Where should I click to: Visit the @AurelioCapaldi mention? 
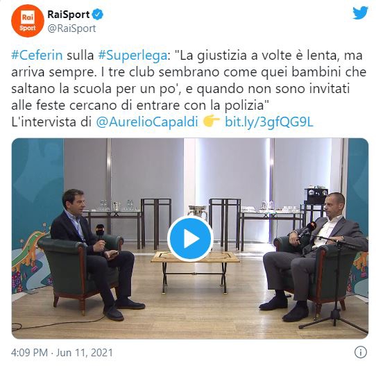click(147, 122)
